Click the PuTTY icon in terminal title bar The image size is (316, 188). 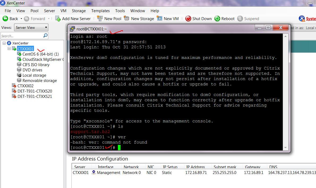(72, 29)
